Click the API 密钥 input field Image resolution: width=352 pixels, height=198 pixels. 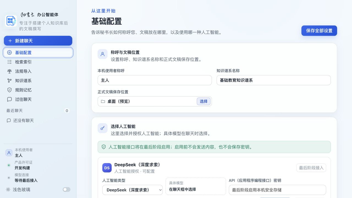point(277,190)
